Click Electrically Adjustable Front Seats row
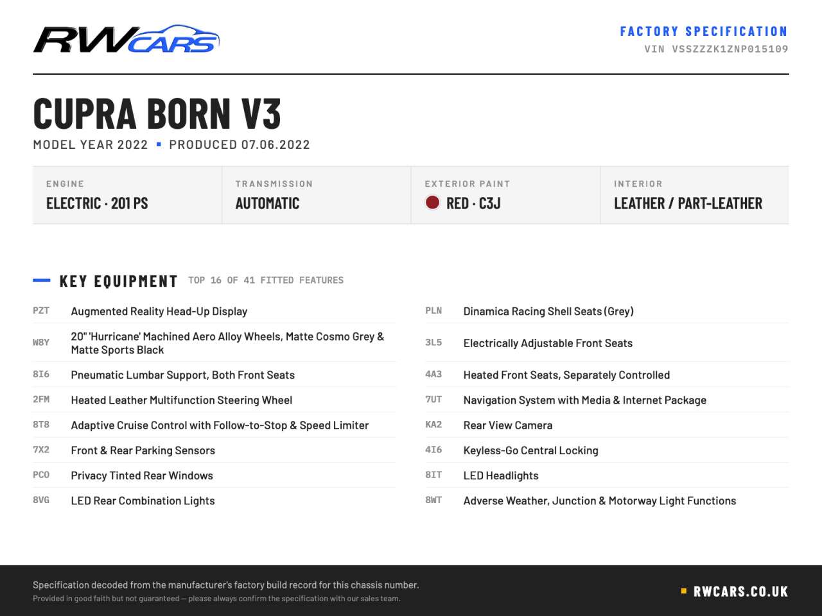Image resolution: width=822 pixels, height=616 pixels. tap(607, 343)
